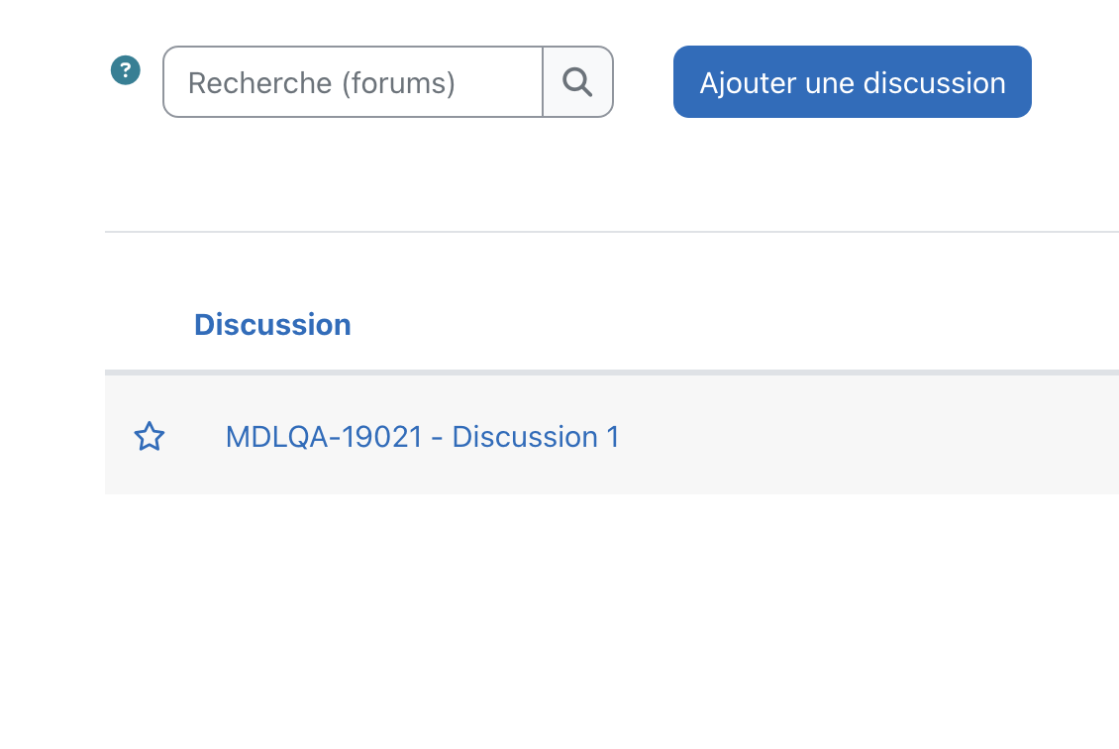Focus the Recherche (forums) search field

tap(353, 82)
